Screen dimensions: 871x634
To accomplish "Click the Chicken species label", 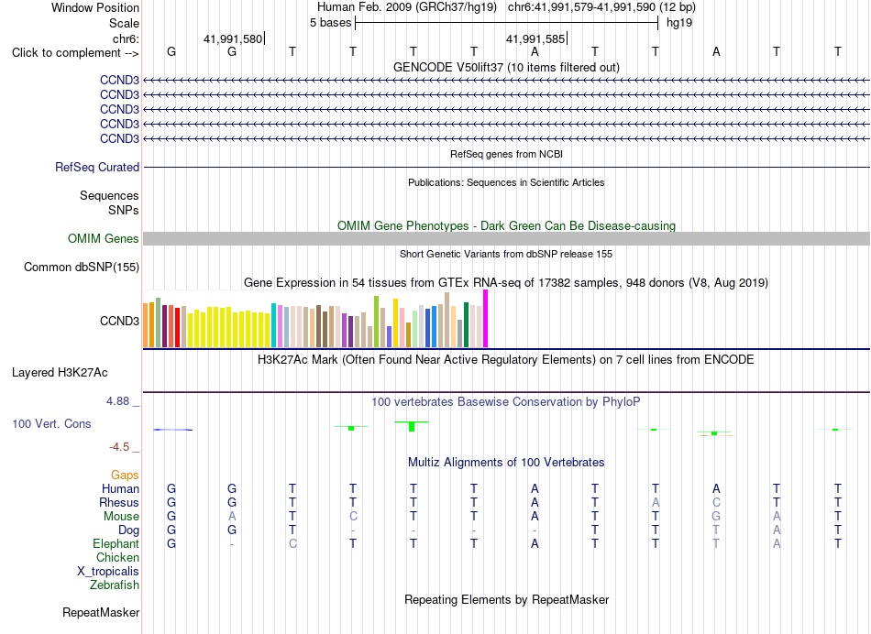I will point(117,557).
